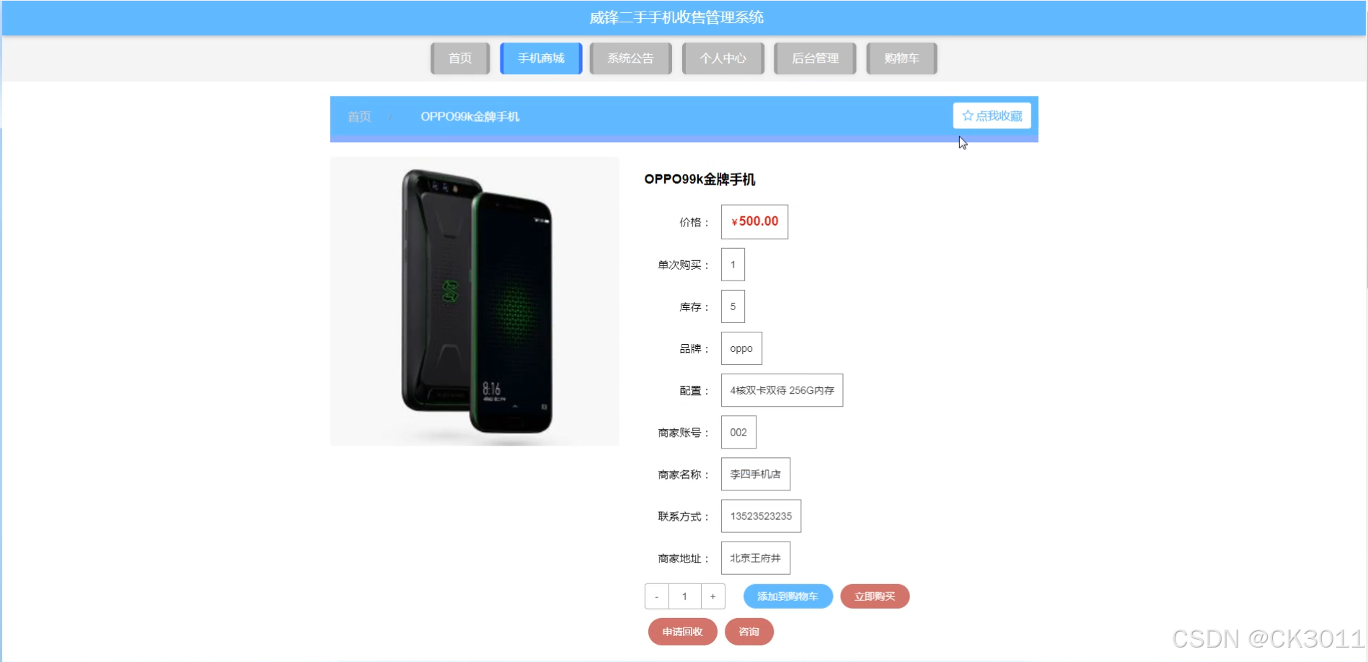Open 后台管理 from the navigation bar
Viewport: 1368px width, 662px height.
pyautogui.click(x=815, y=58)
